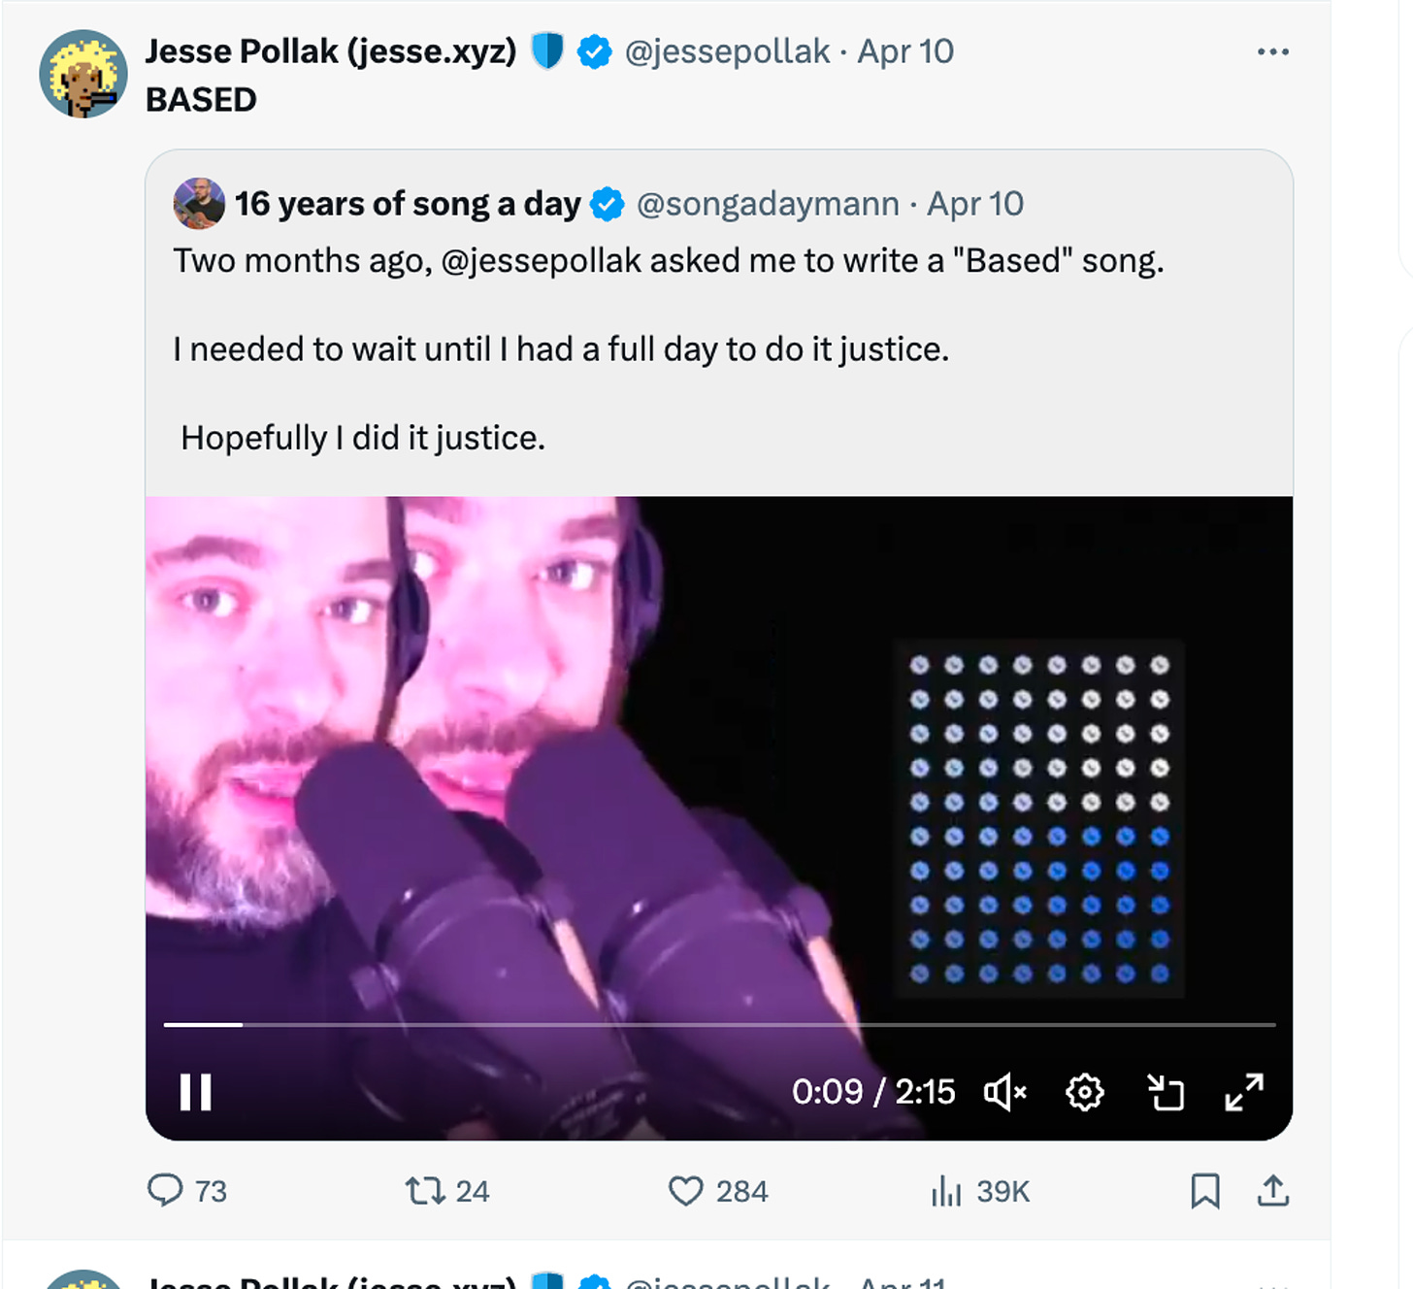
Task: Click the @jessepollak handle
Action: point(727,51)
